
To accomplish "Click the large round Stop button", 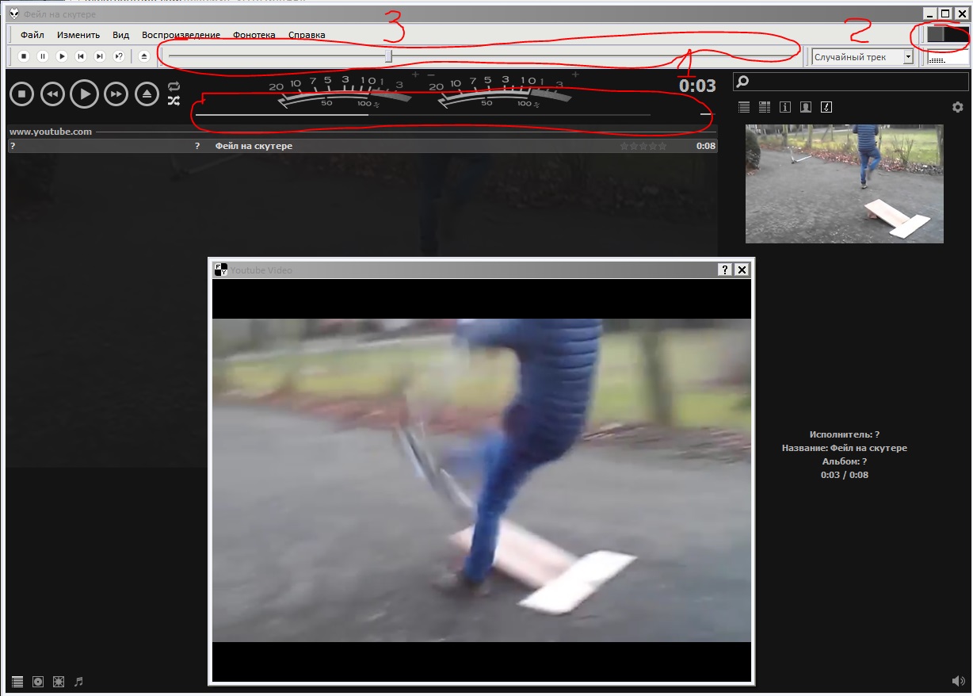I will [22, 94].
